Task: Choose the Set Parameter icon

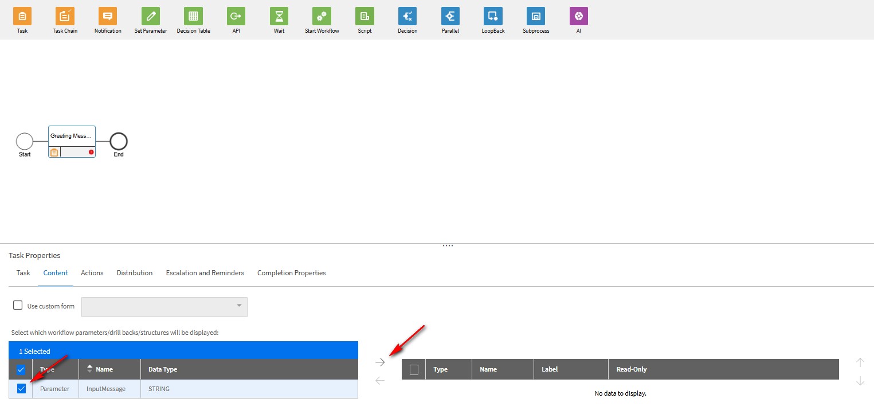Action: pyautogui.click(x=151, y=16)
